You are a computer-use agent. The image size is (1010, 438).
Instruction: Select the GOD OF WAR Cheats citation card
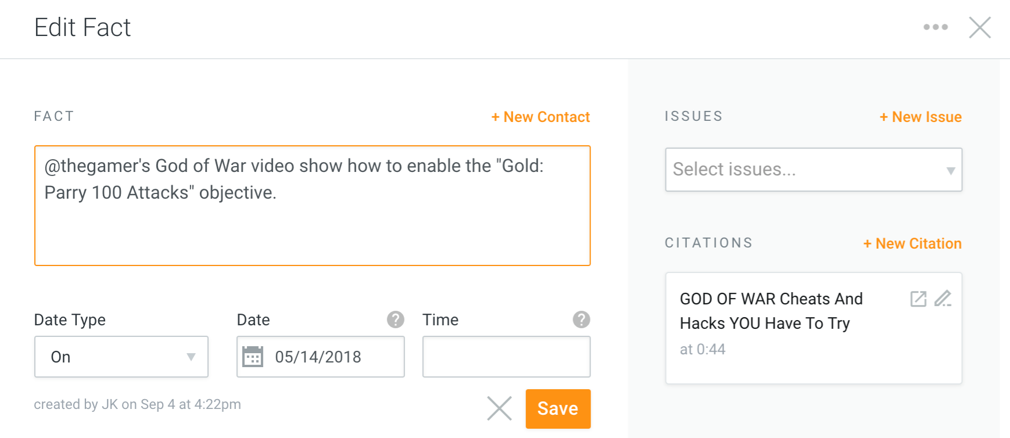[814, 328]
